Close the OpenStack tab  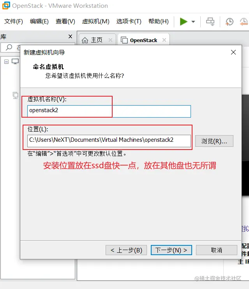(x=164, y=40)
